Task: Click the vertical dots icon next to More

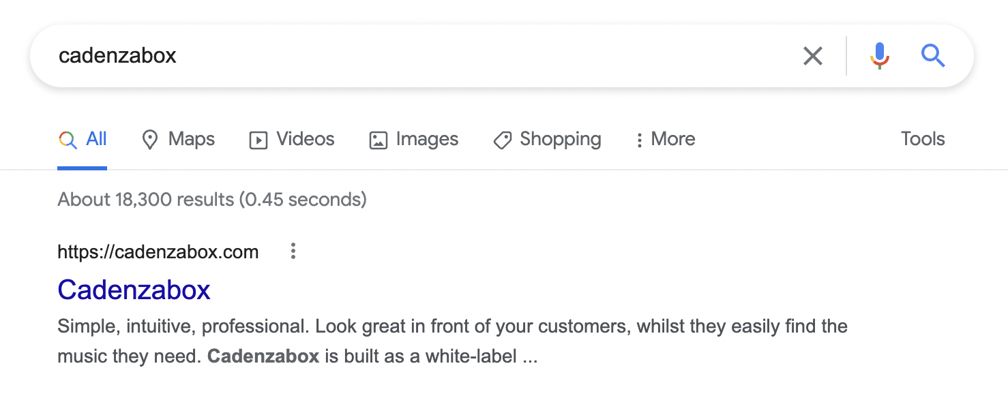Action: pyautogui.click(x=639, y=140)
